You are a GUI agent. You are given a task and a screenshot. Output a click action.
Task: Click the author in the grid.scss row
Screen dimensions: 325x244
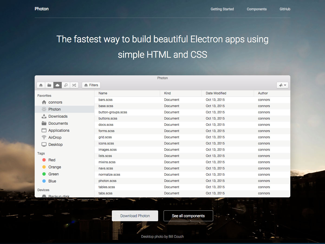264,137
